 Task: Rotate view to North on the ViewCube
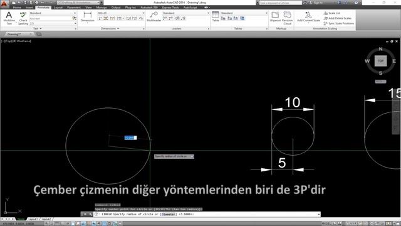380,49
